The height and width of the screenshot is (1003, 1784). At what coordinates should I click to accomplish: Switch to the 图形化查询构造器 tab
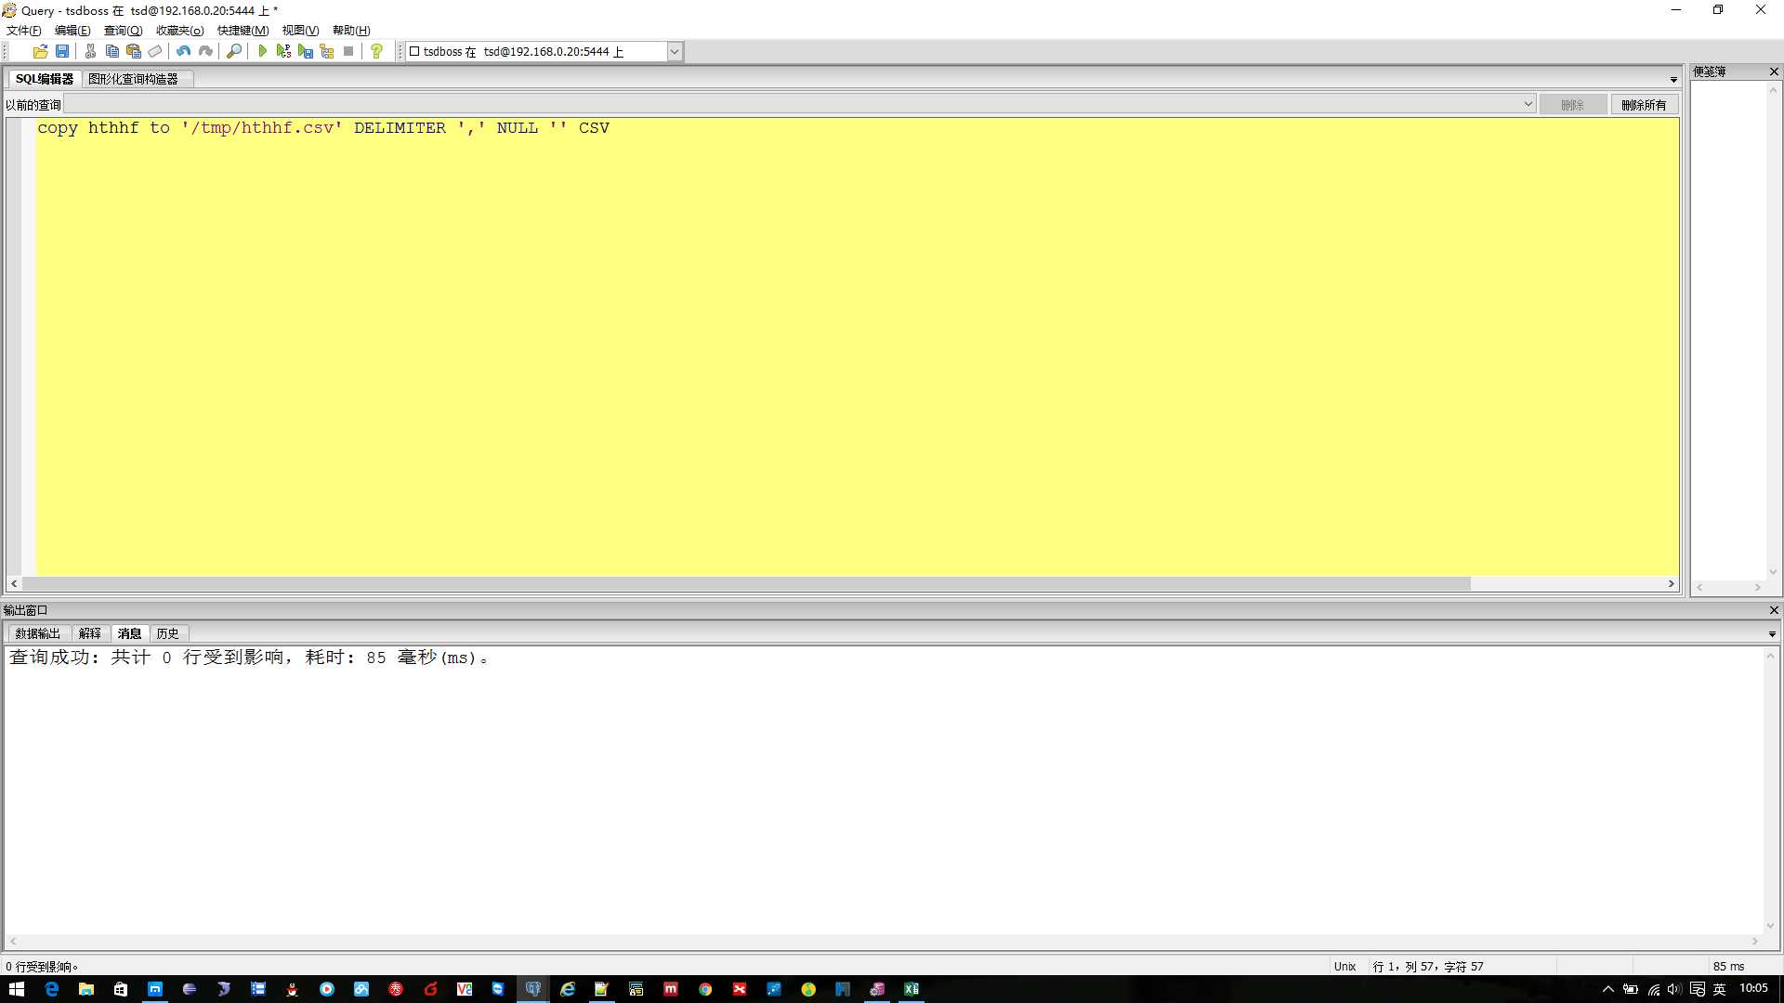click(x=133, y=79)
